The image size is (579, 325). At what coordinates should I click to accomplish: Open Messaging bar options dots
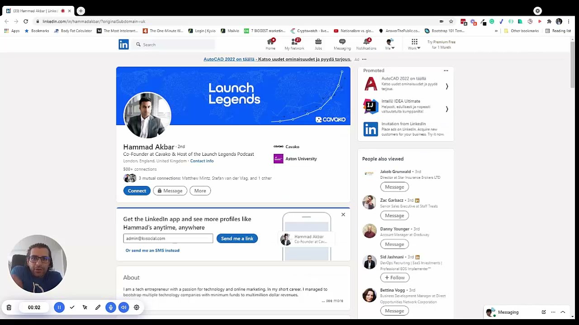click(553, 312)
